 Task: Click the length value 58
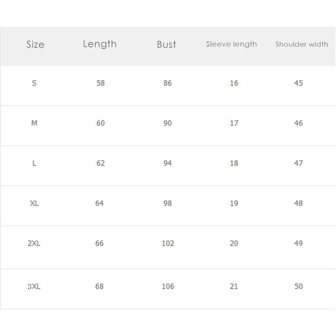pos(101,83)
